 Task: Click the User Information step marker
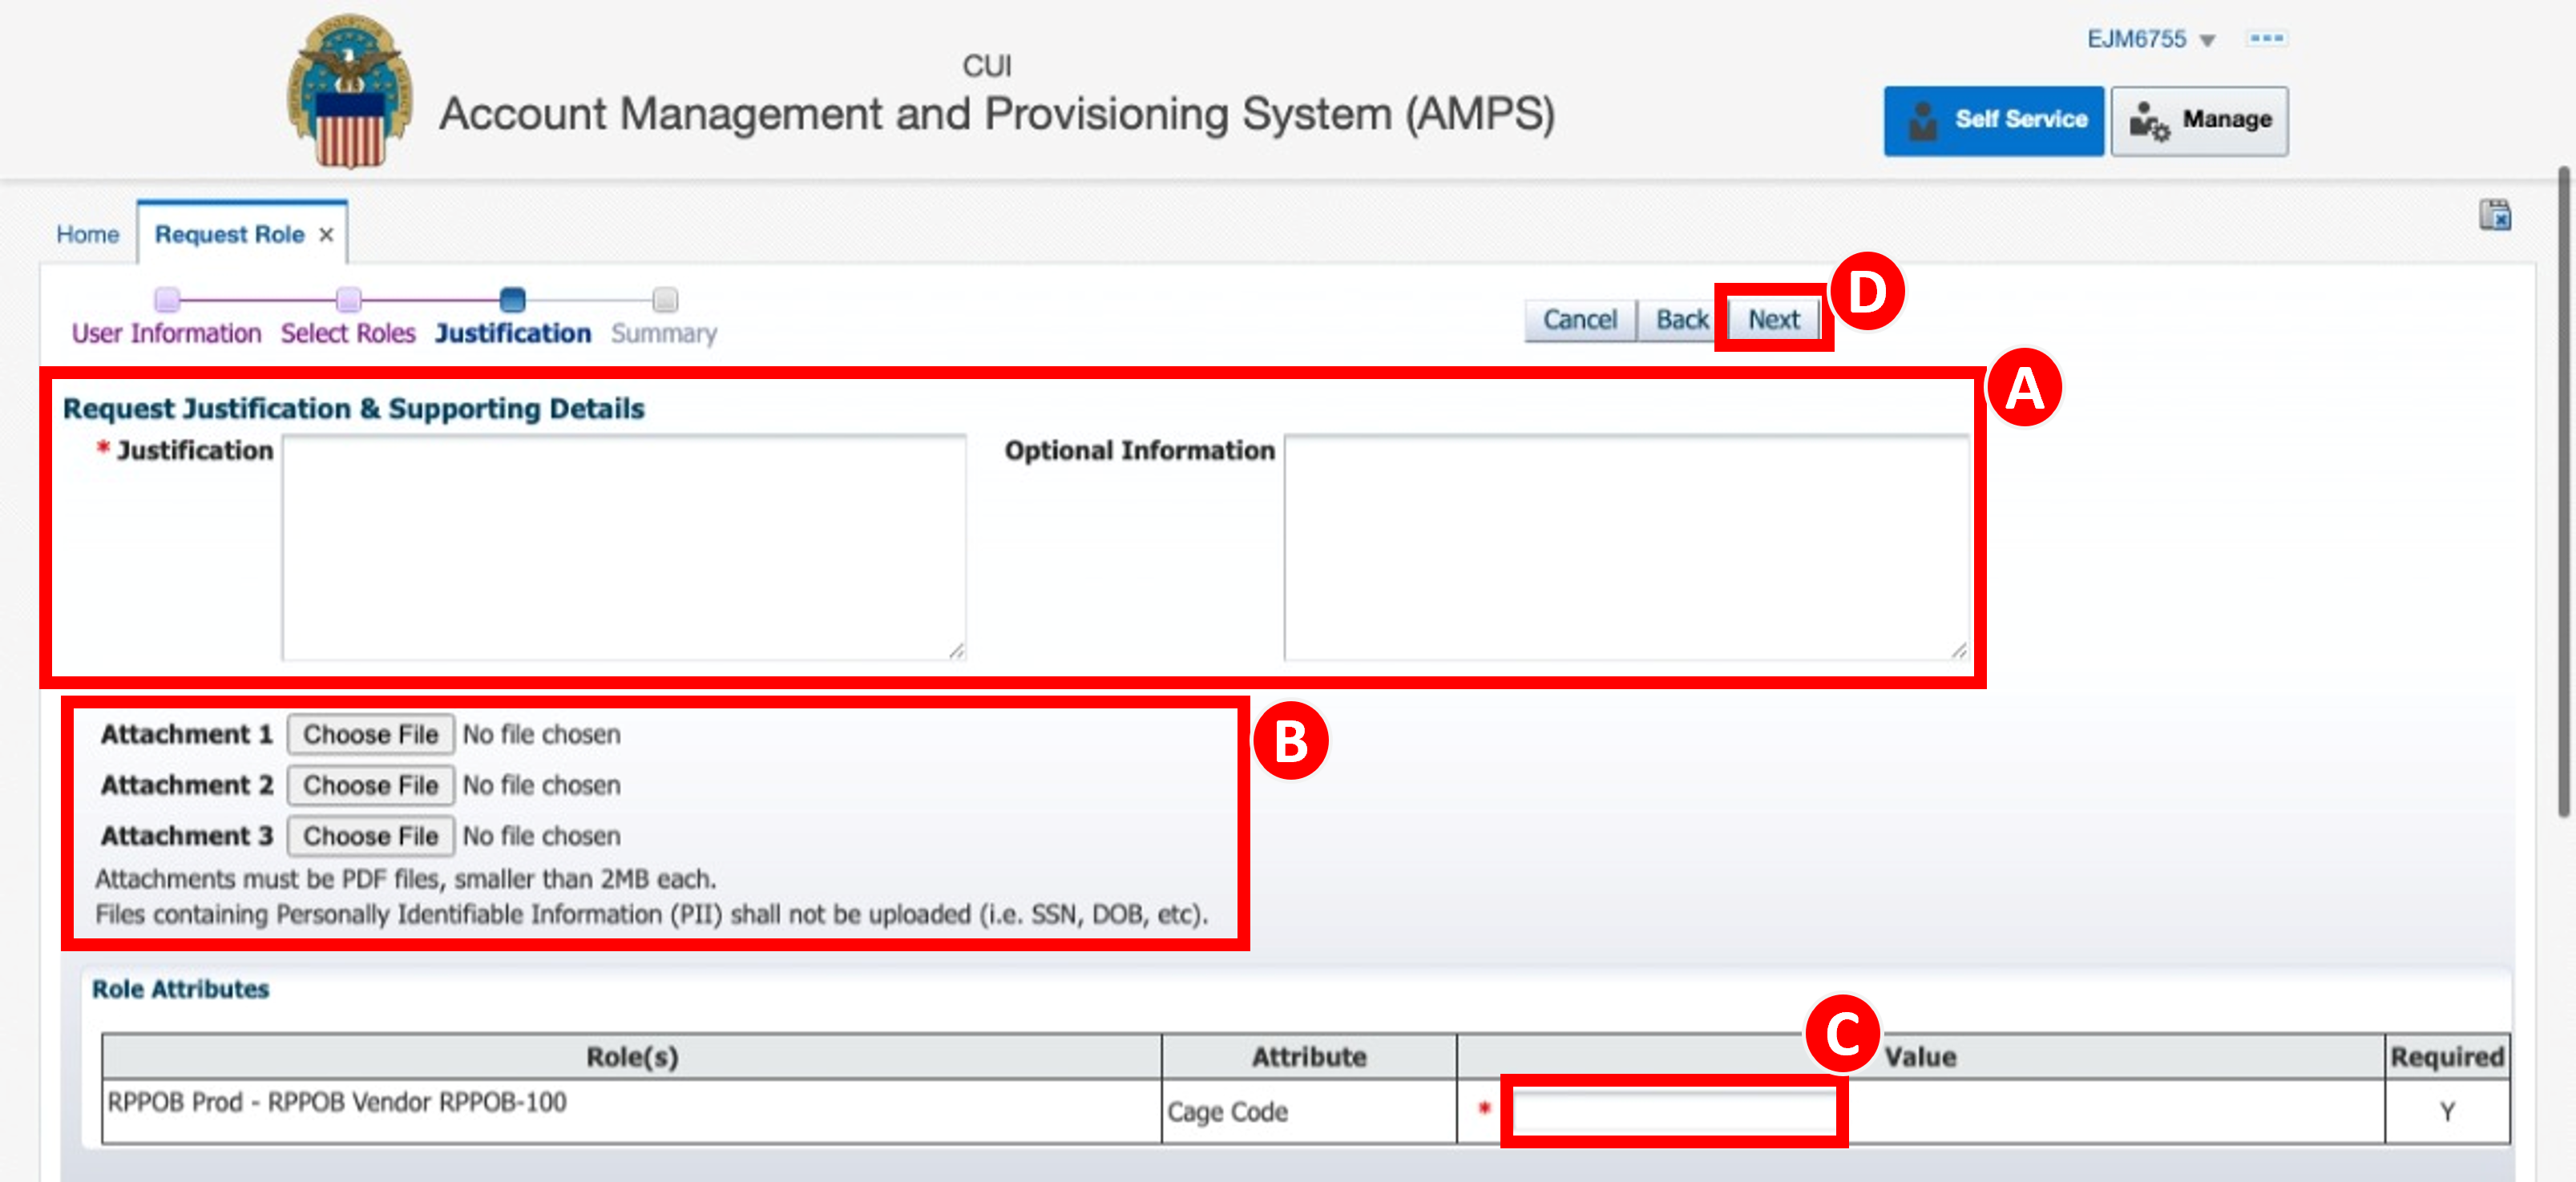(x=167, y=299)
